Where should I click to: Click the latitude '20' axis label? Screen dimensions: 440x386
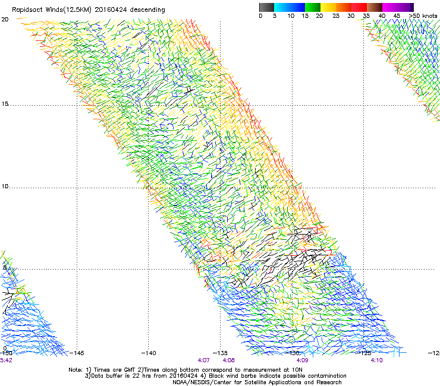[x=5, y=20]
